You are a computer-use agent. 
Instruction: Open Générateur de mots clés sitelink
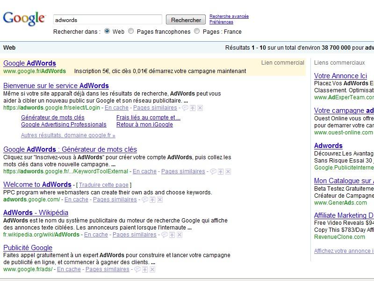[x=53, y=118]
